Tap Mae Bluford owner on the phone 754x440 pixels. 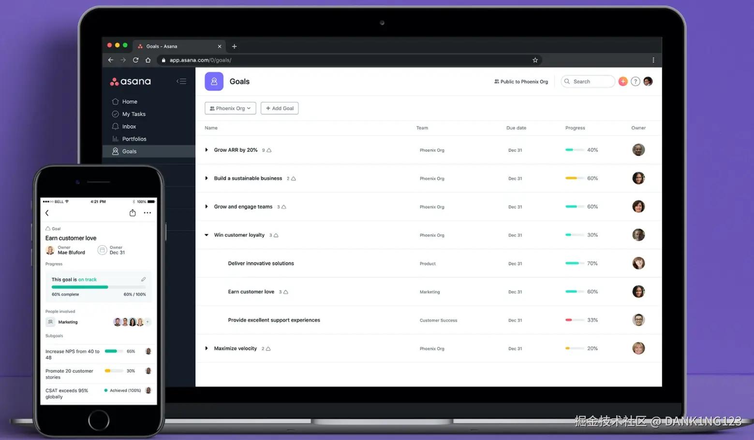(65, 250)
